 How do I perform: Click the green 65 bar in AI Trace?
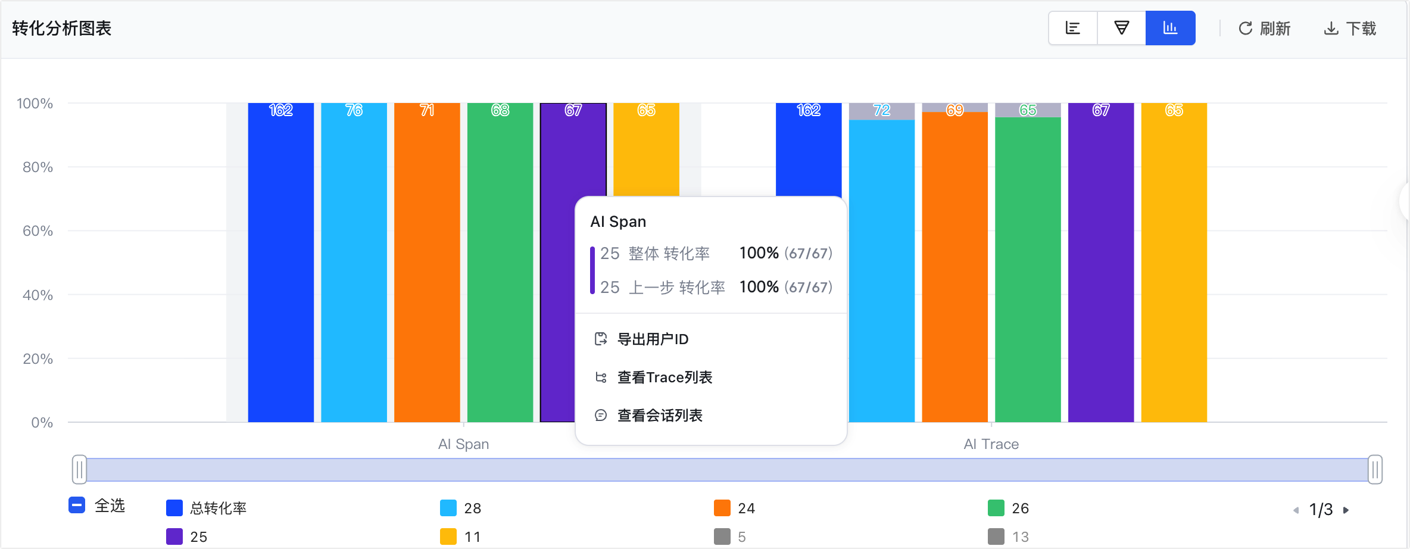1028,270
